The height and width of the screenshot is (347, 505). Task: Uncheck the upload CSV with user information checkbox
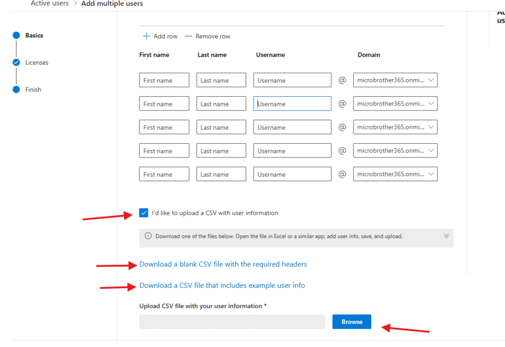tap(144, 213)
